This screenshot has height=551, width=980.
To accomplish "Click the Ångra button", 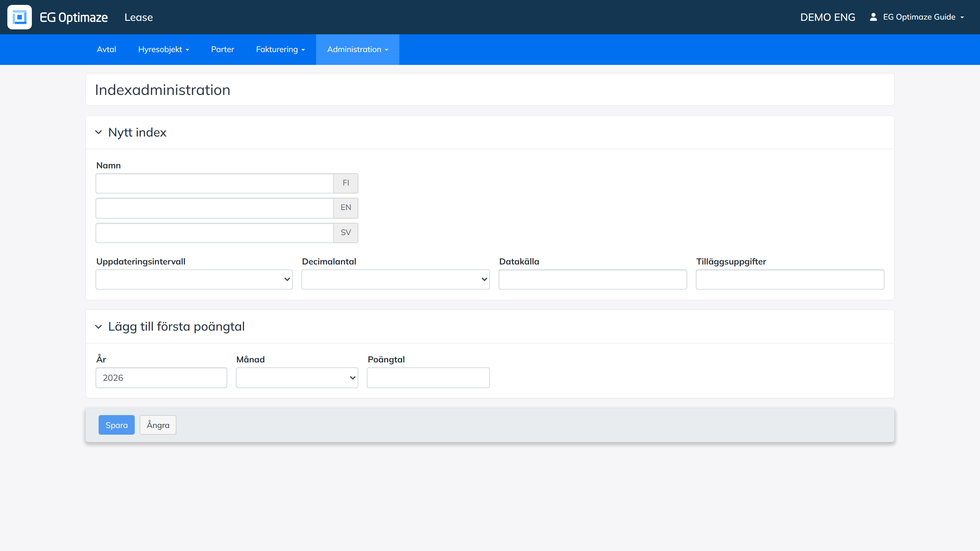I will [x=158, y=425].
